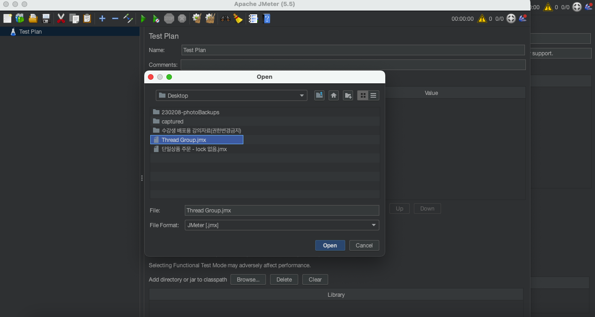The width and height of the screenshot is (595, 317).
Task: Click the New test plan toolbar icon
Action: click(7, 18)
